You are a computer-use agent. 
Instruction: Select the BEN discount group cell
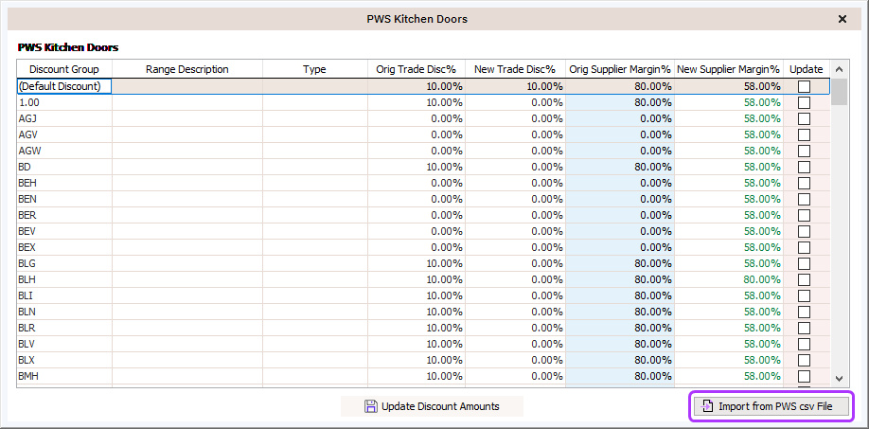pos(64,199)
